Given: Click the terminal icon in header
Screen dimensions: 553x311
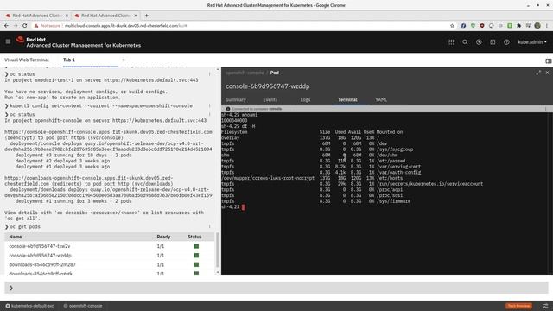Looking at the screenshot, I should tap(493, 42).
